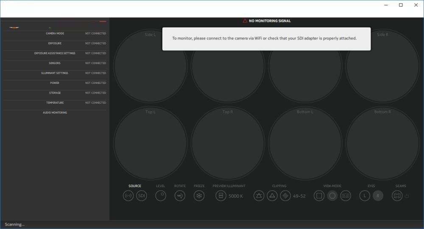Click the green status indicator dot
424x229 pixels.
[x=50, y=28]
